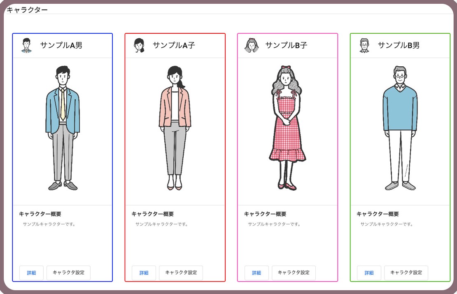The image size is (457, 294).
Task: Click サンプルB男 avatar icon in card header
Action: pos(364,45)
